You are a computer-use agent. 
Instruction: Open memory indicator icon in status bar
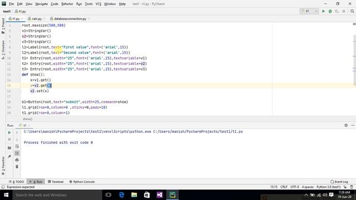(352, 187)
